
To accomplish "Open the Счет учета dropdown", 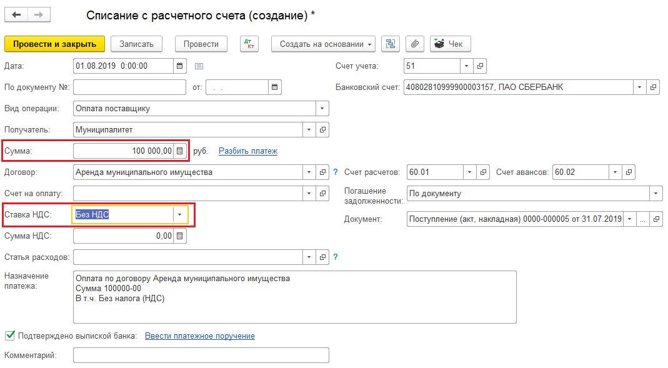I will coord(467,66).
